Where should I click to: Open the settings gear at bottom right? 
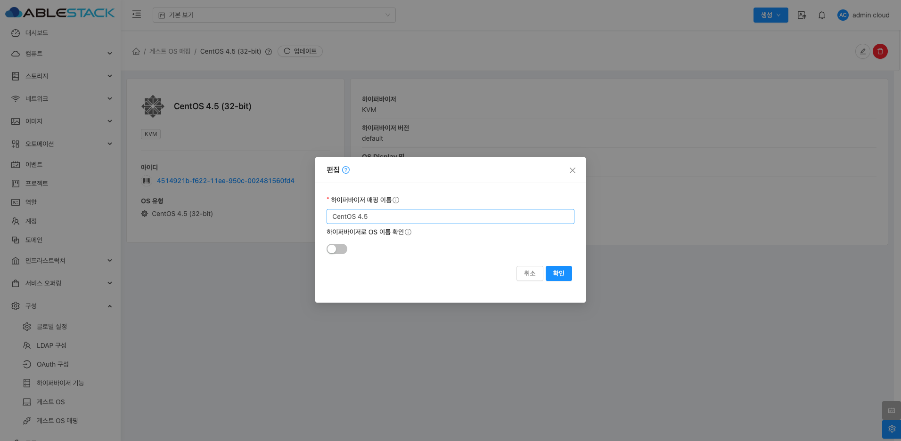pyautogui.click(x=891, y=429)
